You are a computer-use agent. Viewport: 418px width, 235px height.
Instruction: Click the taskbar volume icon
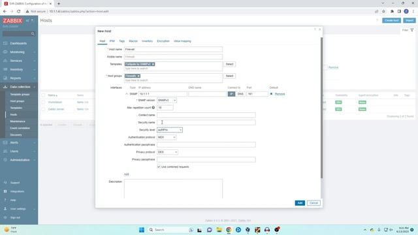(x=391, y=230)
